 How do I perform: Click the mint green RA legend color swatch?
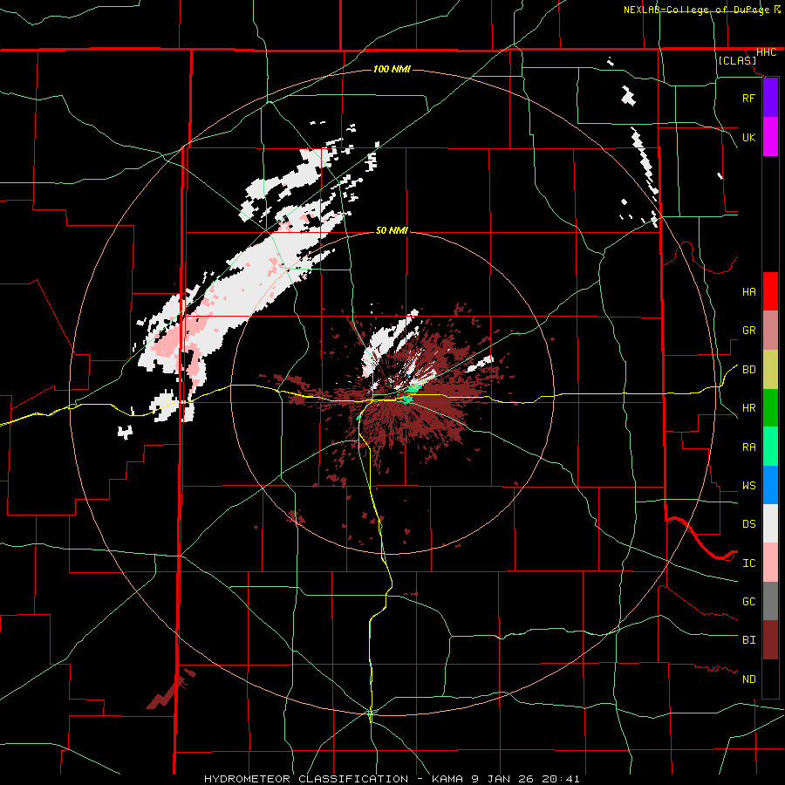coord(770,447)
